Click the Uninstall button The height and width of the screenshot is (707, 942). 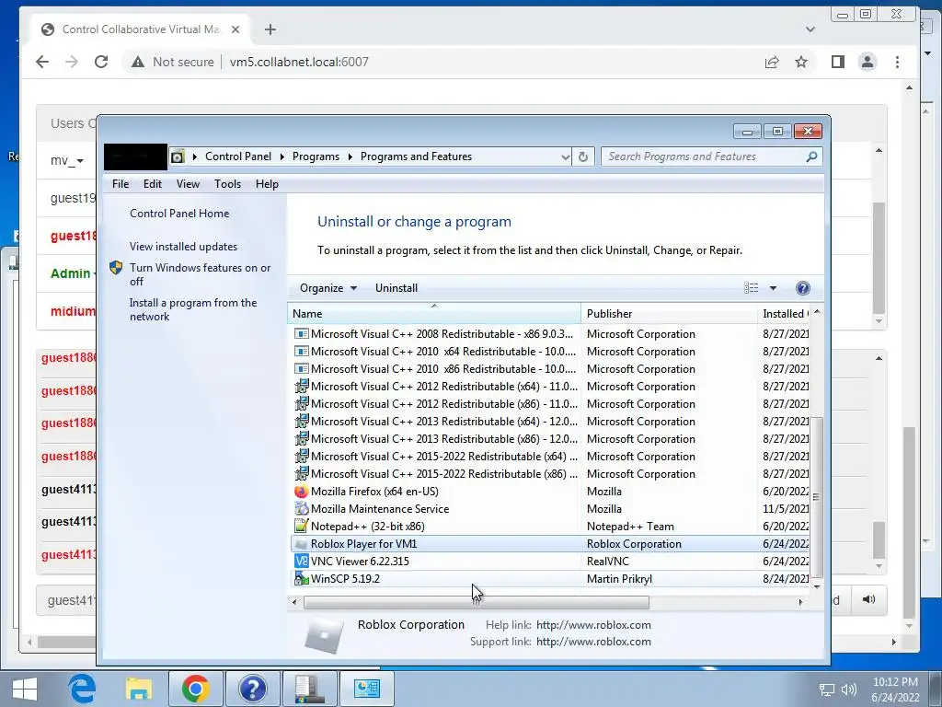396,288
